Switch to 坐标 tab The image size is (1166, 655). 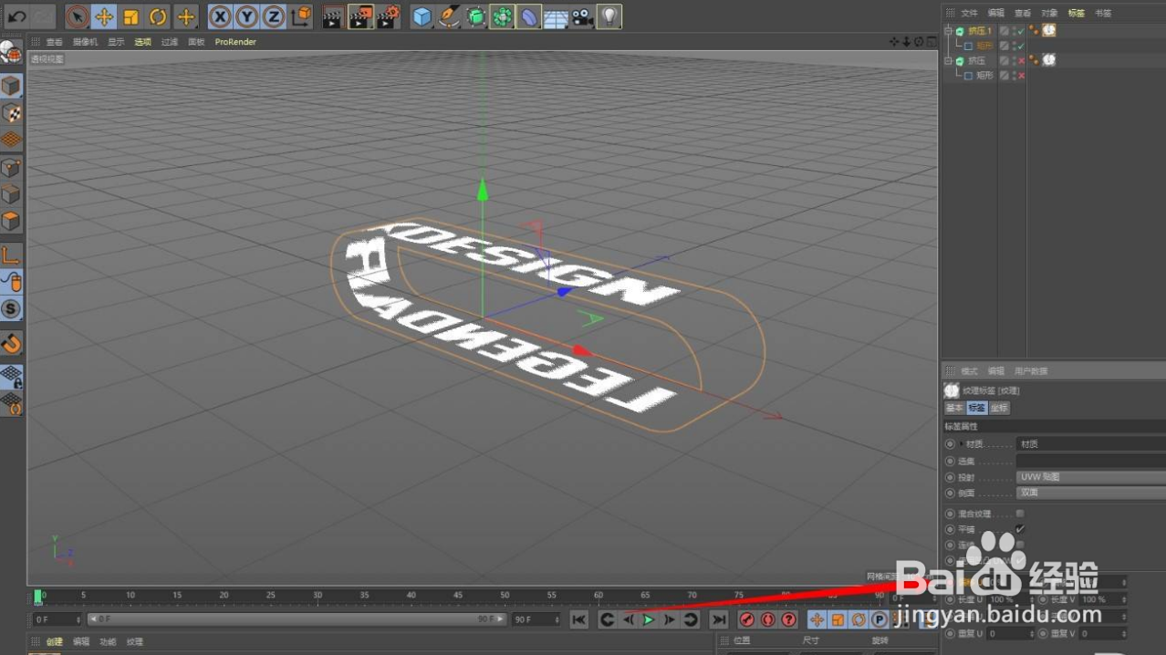(999, 408)
